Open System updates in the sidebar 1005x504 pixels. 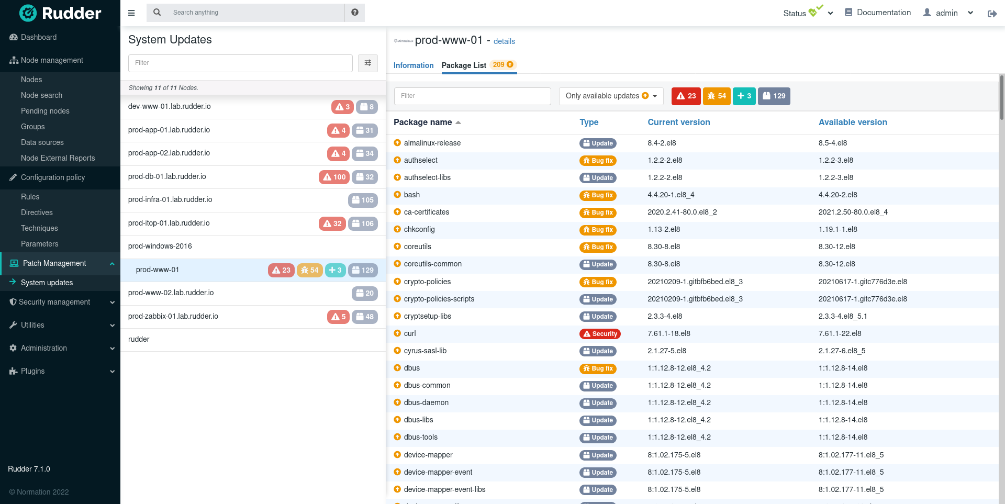pyautogui.click(x=47, y=283)
